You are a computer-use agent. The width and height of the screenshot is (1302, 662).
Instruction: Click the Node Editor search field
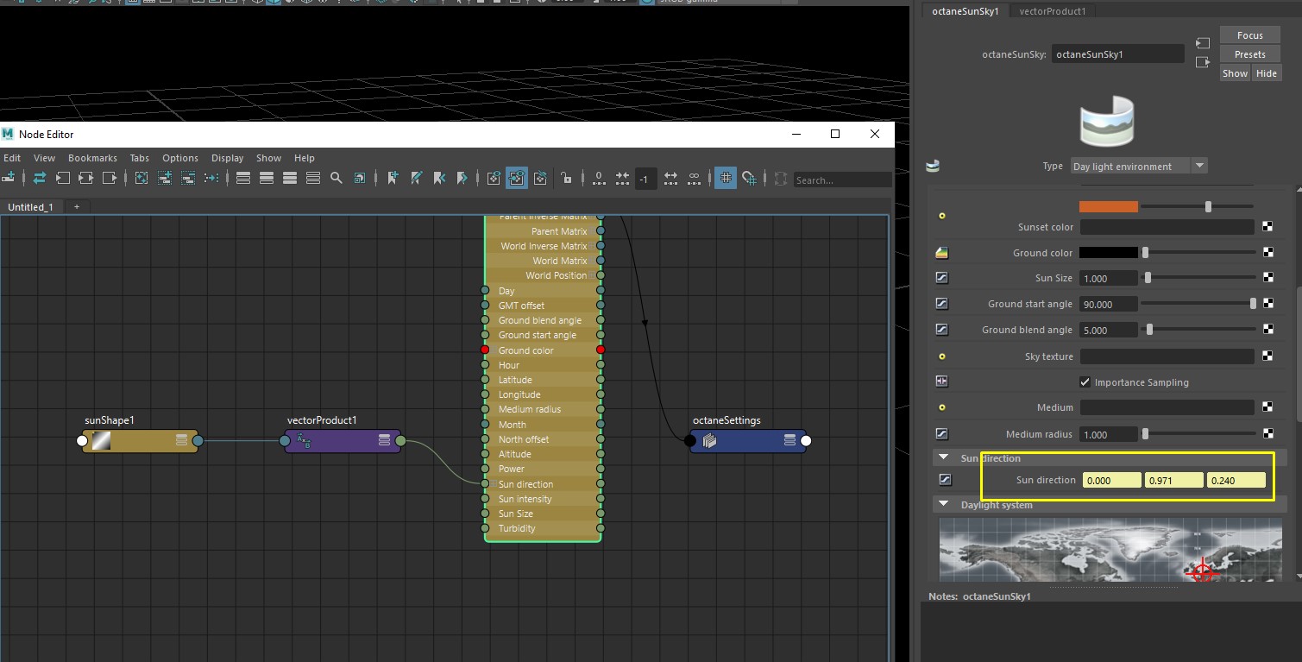[841, 180]
